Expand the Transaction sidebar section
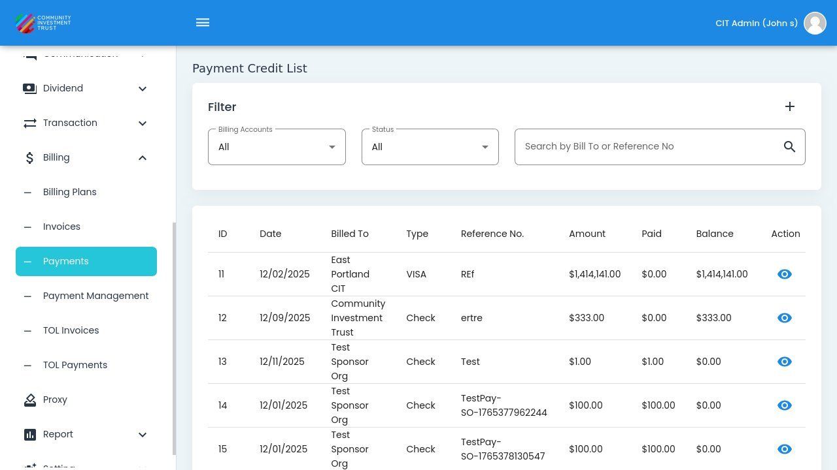The image size is (837, 470). (x=143, y=123)
